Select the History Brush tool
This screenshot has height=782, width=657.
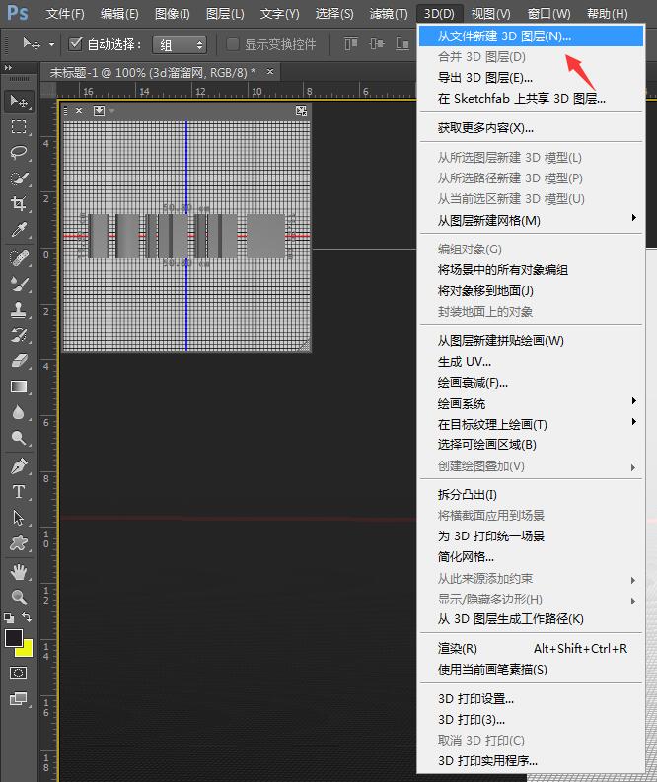[x=19, y=335]
